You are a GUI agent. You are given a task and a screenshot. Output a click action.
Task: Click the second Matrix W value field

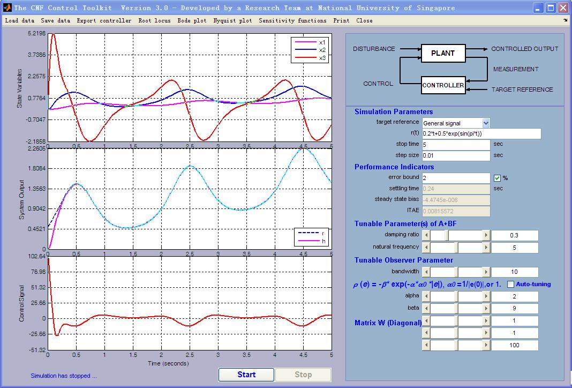[514, 333]
